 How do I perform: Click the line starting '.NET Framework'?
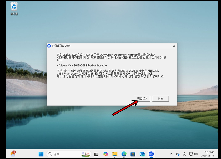[105, 74]
